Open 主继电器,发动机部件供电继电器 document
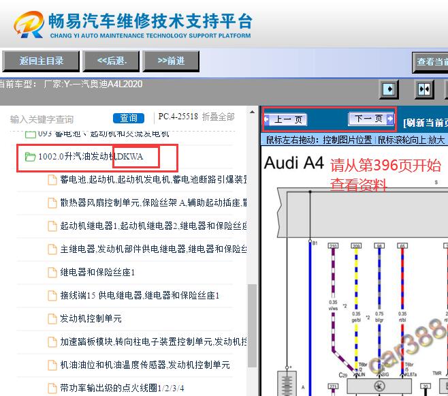 153,249
